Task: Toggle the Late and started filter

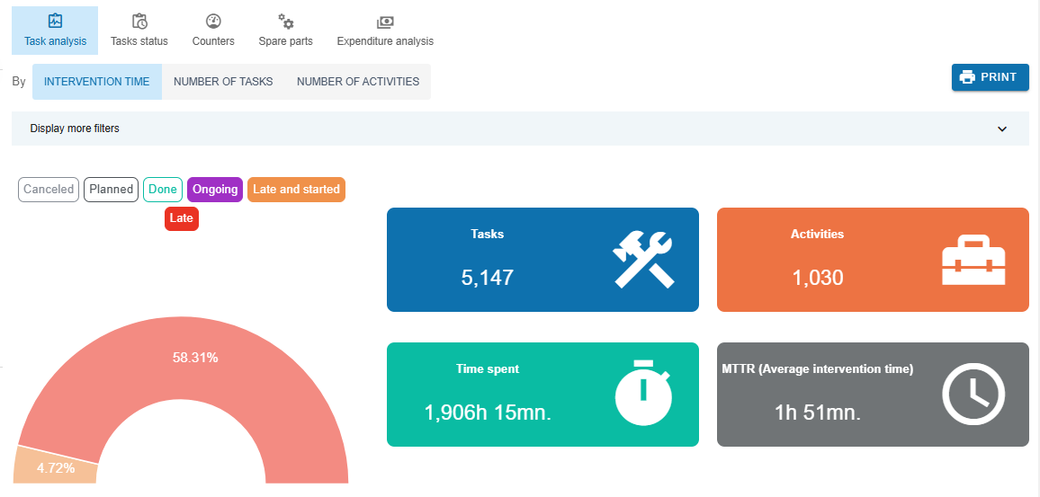Action: point(297,190)
